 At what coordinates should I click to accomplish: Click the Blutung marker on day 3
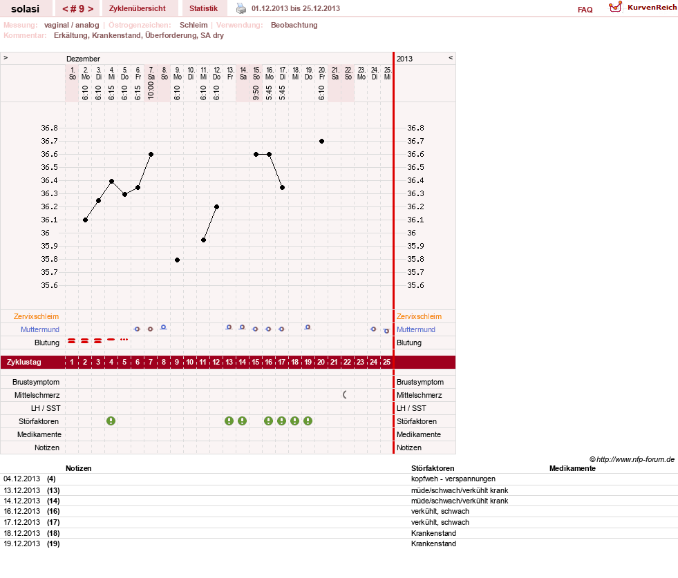pos(97,341)
